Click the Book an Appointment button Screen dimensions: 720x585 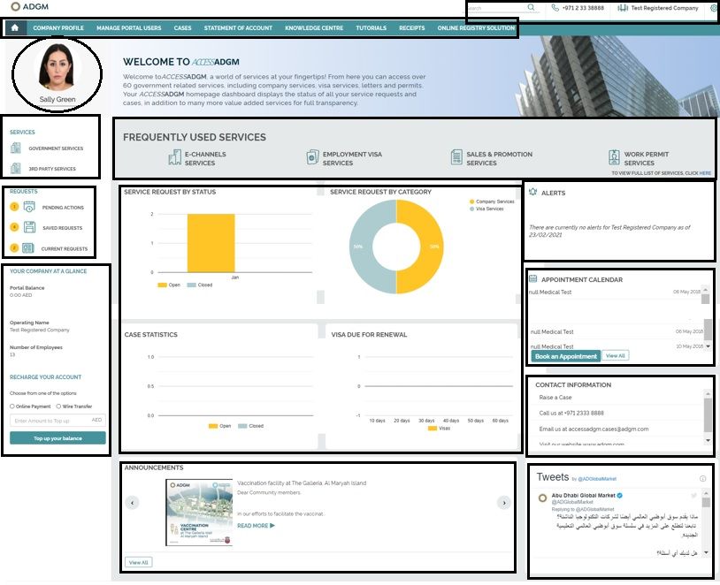point(566,356)
